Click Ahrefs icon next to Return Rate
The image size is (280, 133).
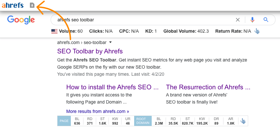pos(257,31)
